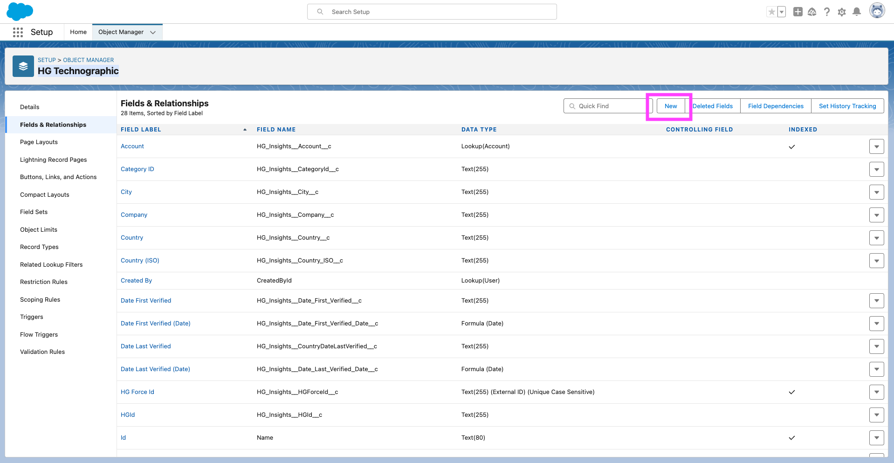
Task: Open Deleted Fields
Action: pos(713,106)
